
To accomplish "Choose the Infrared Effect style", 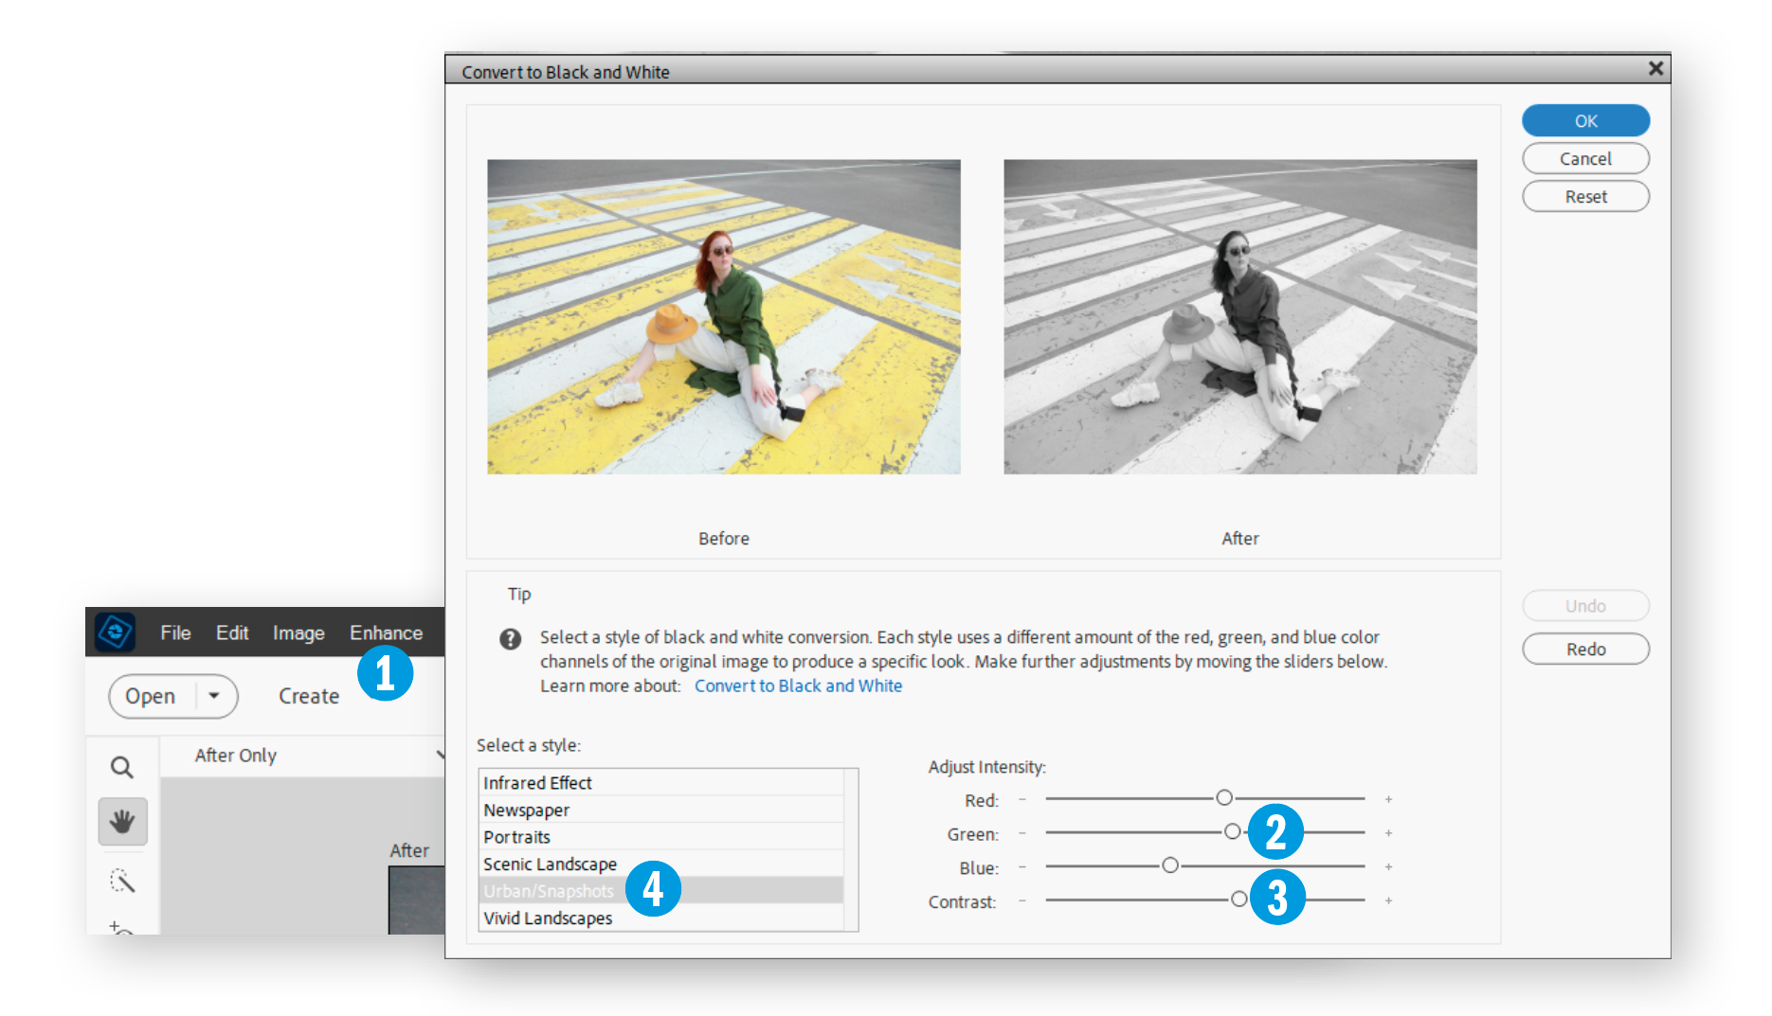I will (x=537, y=783).
